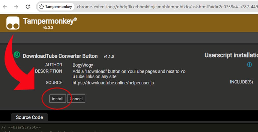This screenshot has width=258, height=132.
Task: Click the green DownloadTube script icon
Action: pos(17,55)
